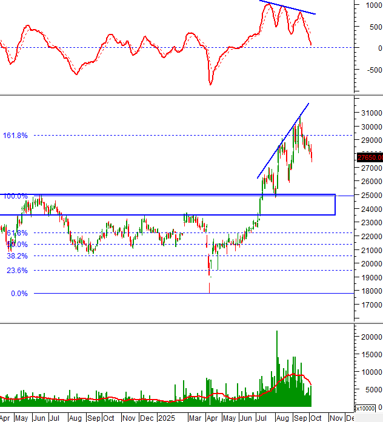Image resolution: width=383 pixels, height=422 pixels.
Task: Click the tallest green volume bar
Action: coord(277,363)
